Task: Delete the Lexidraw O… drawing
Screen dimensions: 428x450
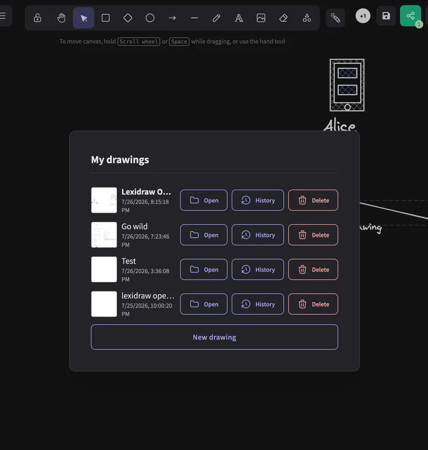Action: [x=313, y=200]
